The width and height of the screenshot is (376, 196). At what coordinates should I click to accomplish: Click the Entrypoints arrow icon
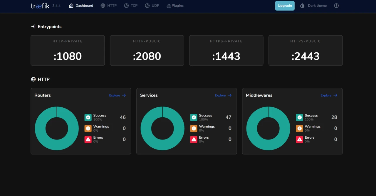[33, 26]
